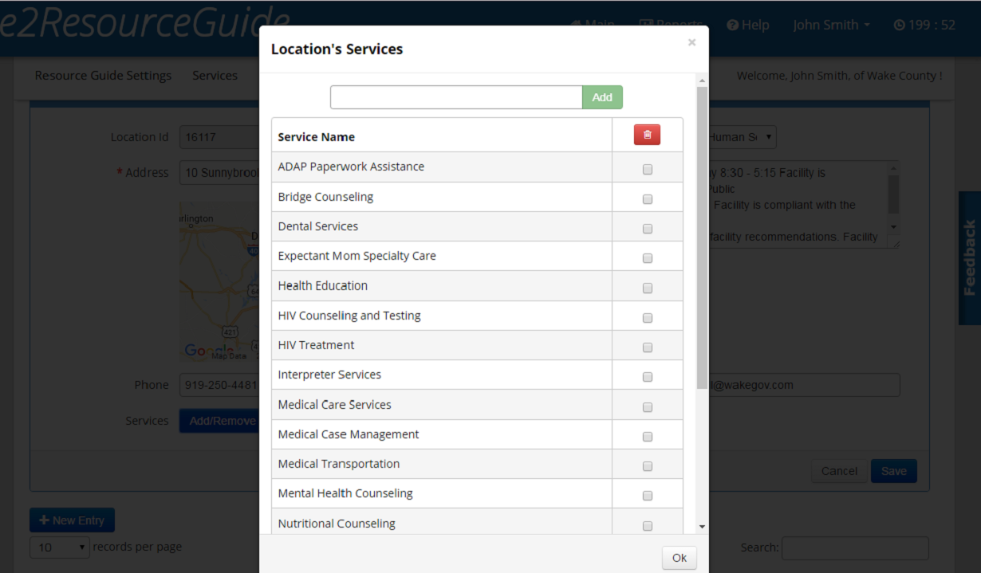This screenshot has width=981, height=573.
Task: Click scroll down arrow in services list
Action: [x=702, y=527]
